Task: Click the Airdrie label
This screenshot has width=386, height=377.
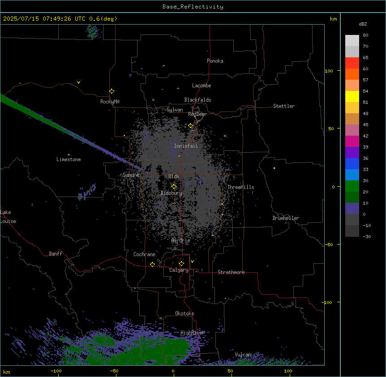Action: (181, 240)
